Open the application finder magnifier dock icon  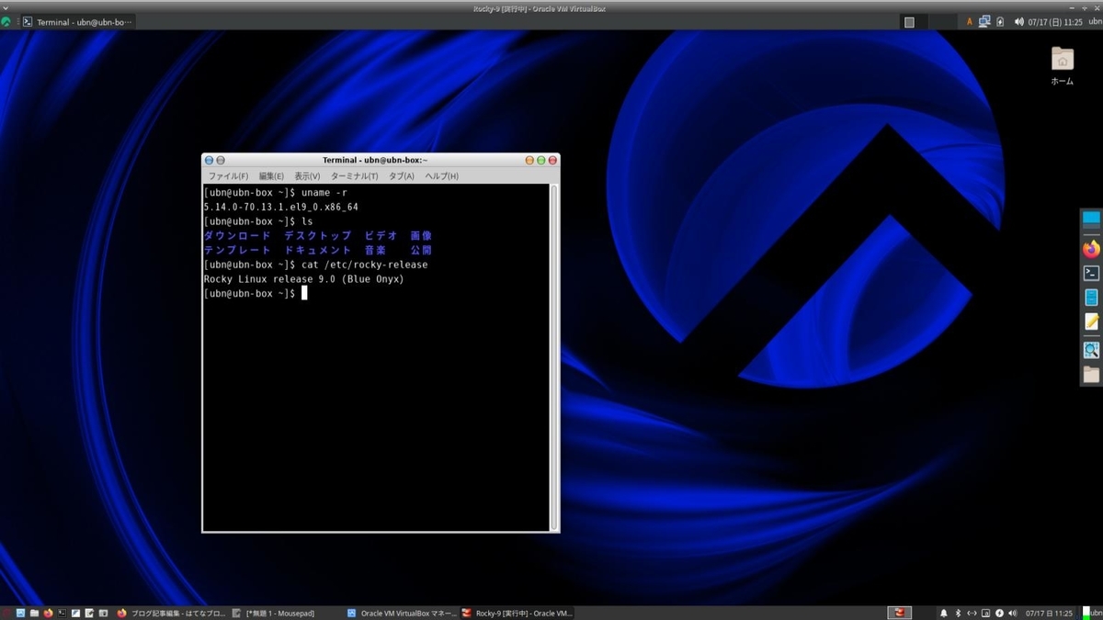click(1091, 350)
